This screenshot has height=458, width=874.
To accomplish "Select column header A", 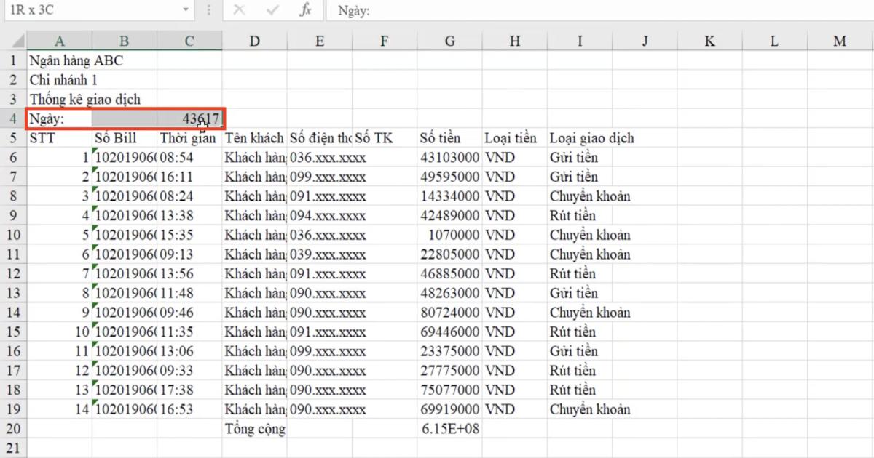I will click(60, 41).
